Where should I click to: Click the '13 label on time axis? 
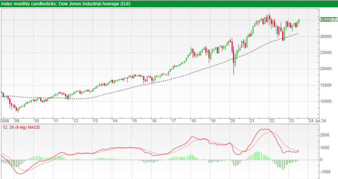[x=95, y=121]
